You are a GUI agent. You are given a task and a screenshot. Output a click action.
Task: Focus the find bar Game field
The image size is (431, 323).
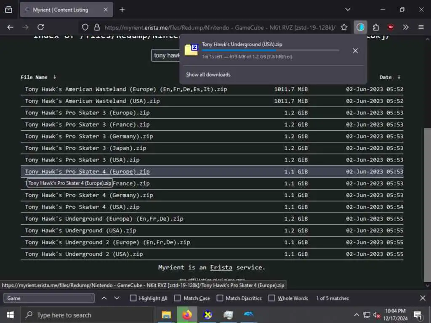(x=49, y=298)
